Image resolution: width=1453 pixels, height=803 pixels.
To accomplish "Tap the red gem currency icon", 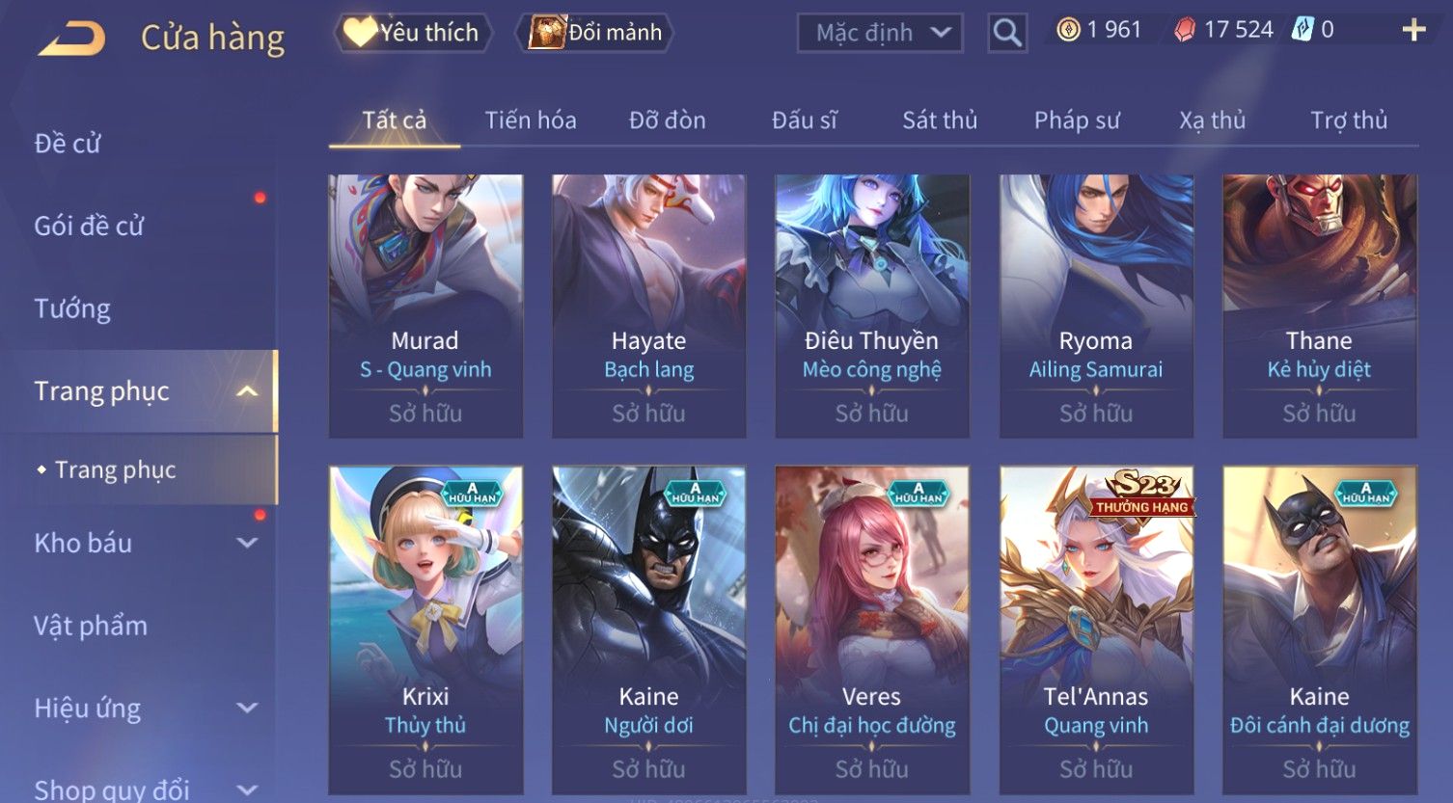I will click(x=1185, y=31).
